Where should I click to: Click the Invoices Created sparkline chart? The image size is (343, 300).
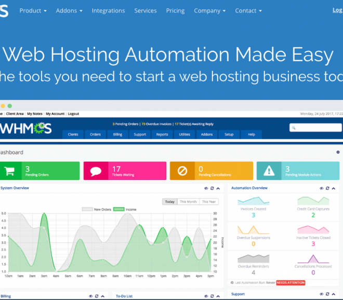pyautogui.click(x=253, y=201)
